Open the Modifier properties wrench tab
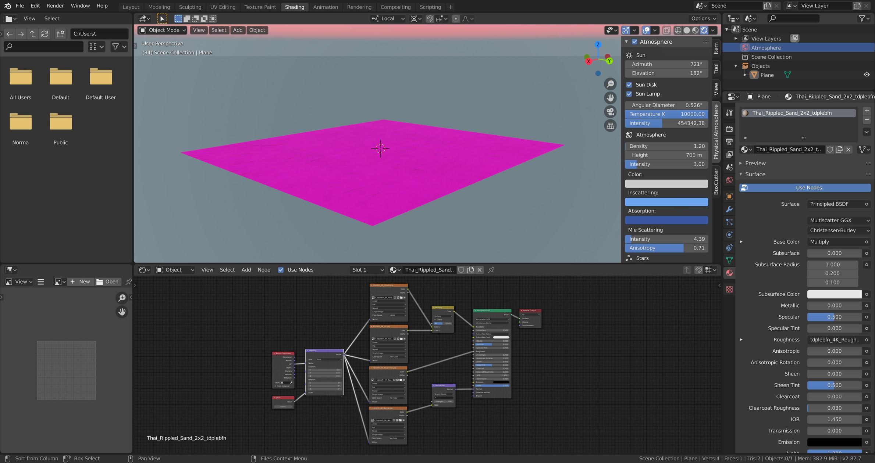Image resolution: width=875 pixels, height=463 pixels. pos(729,209)
